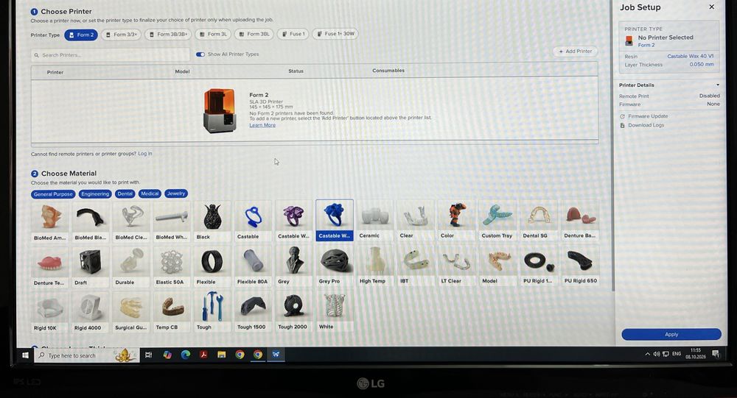The height and width of the screenshot is (398, 737).
Task: Apply the job setup settings
Action: (671, 334)
